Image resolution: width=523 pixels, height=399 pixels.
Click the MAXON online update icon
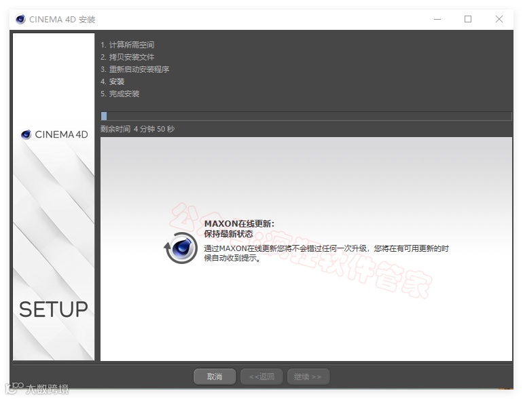(181, 248)
